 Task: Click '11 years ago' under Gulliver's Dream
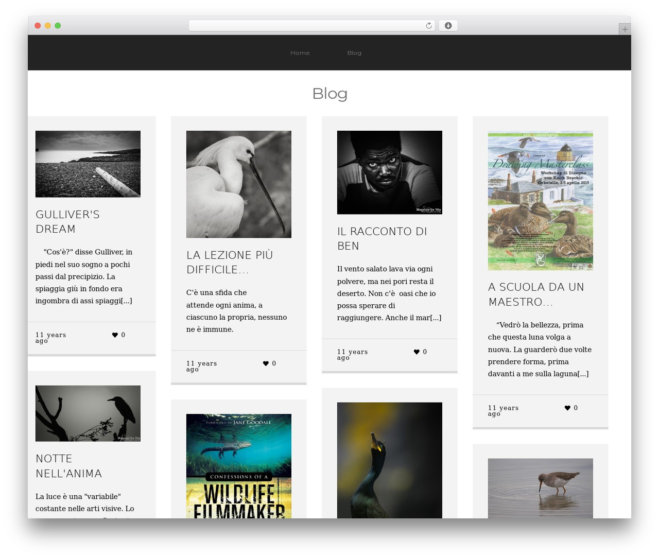pyautogui.click(x=51, y=338)
